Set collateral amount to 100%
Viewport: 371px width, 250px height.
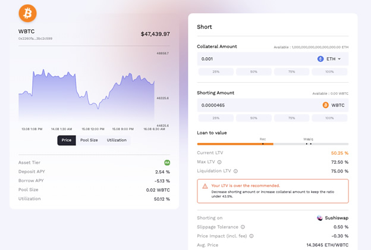point(329,72)
